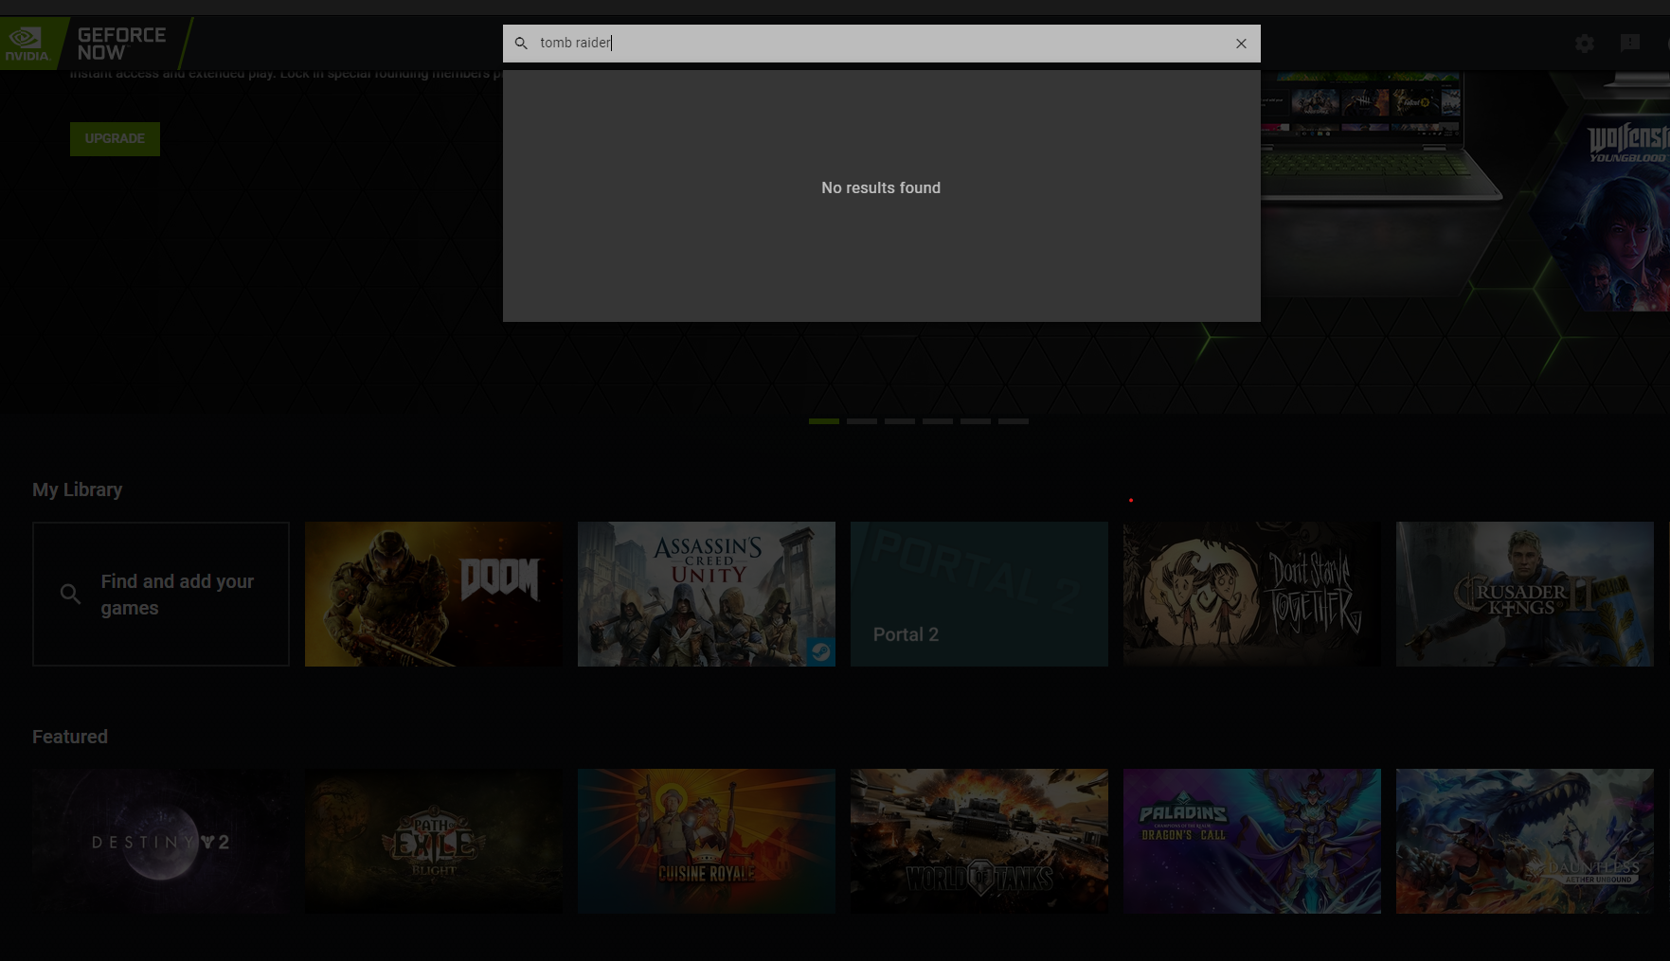Click the search magnifier icon in search bar
Screen dimensions: 1670x961
[521, 44]
